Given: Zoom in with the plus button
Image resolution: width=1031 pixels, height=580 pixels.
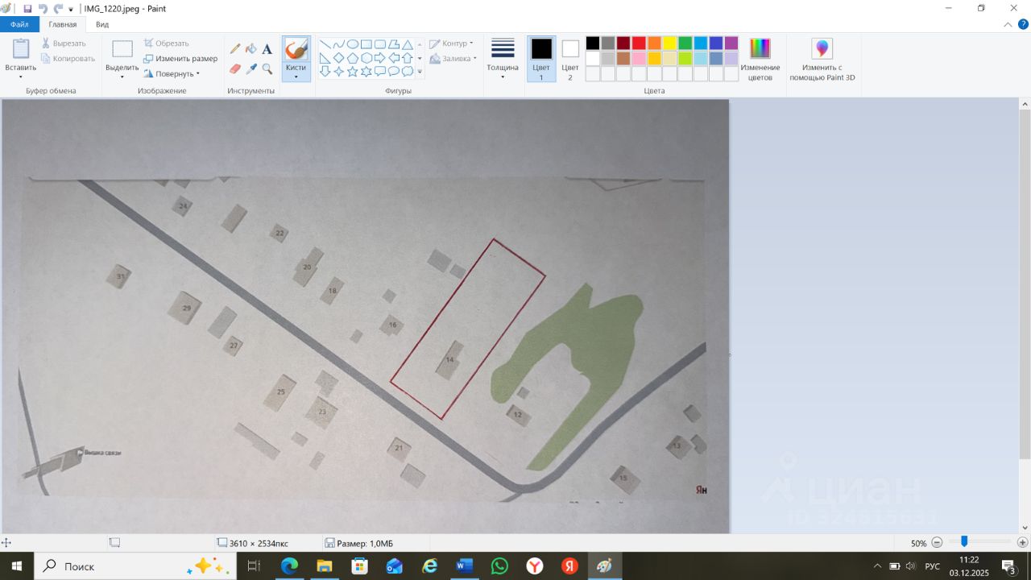Looking at the screenshot, I should (x=1022, y=543).
